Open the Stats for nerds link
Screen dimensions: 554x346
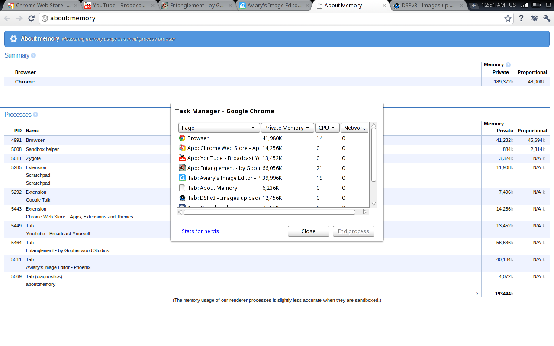click(x=200, y=231)
